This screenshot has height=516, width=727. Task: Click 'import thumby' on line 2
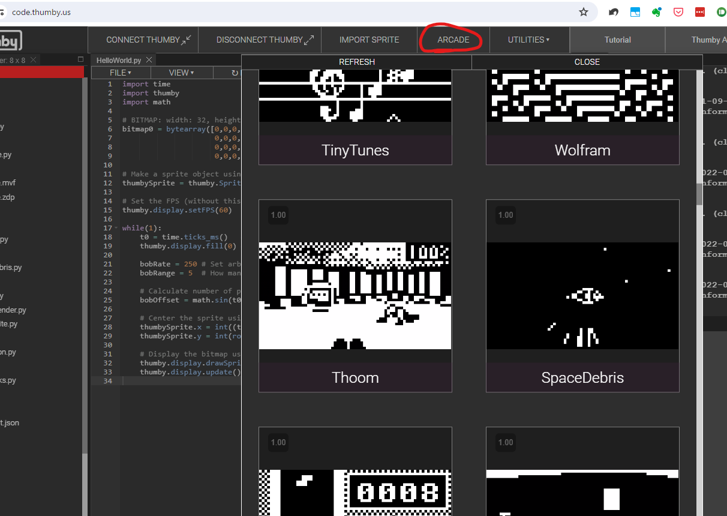(x=151, y=93)
